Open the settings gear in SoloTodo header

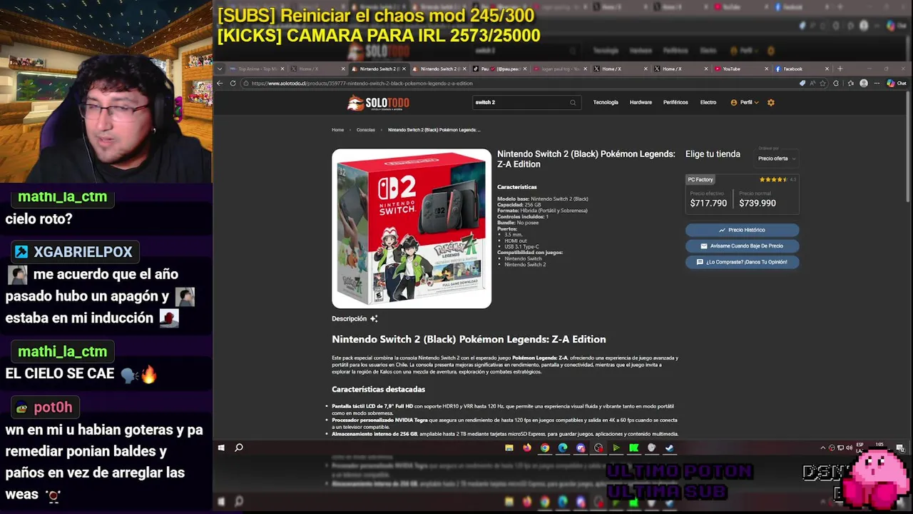click(x=770, y=102)
